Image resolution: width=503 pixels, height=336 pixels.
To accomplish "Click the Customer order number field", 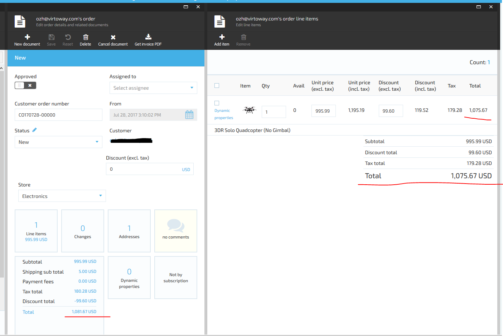I will [58, 115].
